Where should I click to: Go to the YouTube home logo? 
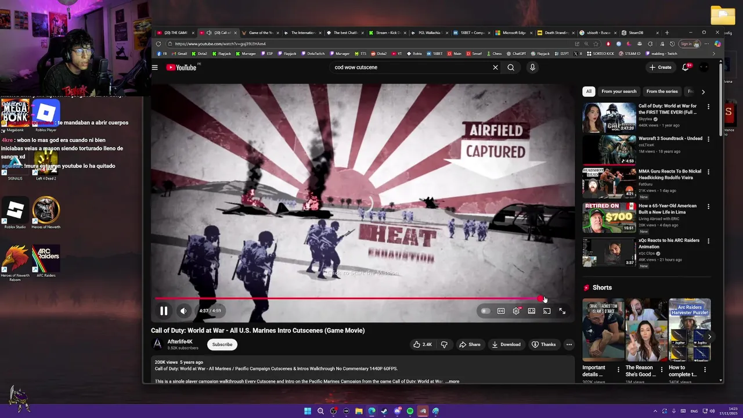pyautogui.click(x=181, y=67)
